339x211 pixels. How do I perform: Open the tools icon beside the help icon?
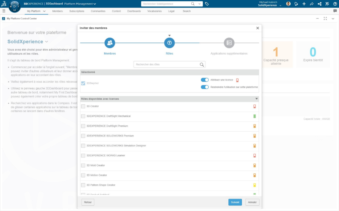[327, 4]
